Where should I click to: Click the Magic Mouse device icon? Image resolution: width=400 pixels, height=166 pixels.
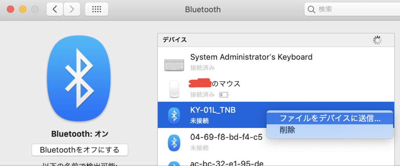174,89
